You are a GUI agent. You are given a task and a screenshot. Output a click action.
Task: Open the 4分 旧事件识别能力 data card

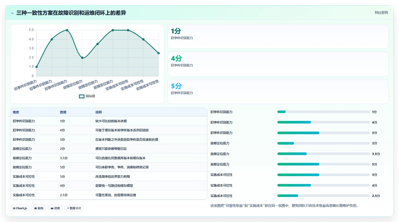coord(278,64)
